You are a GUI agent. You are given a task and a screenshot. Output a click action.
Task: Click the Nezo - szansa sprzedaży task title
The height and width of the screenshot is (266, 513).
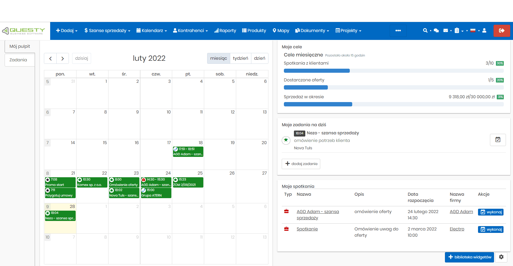[x=333, y=133]
